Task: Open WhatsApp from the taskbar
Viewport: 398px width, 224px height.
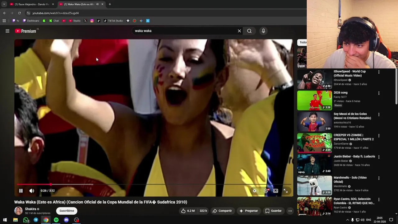Action: tap(26, 220)
